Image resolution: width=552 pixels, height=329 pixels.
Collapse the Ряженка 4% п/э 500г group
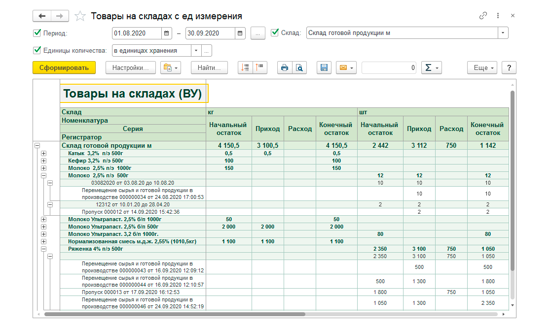[44, 249]
